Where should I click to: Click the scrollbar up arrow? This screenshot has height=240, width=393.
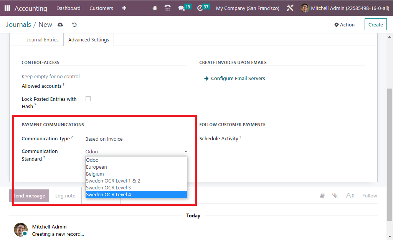pyautogui.click(x=390, y=37)
